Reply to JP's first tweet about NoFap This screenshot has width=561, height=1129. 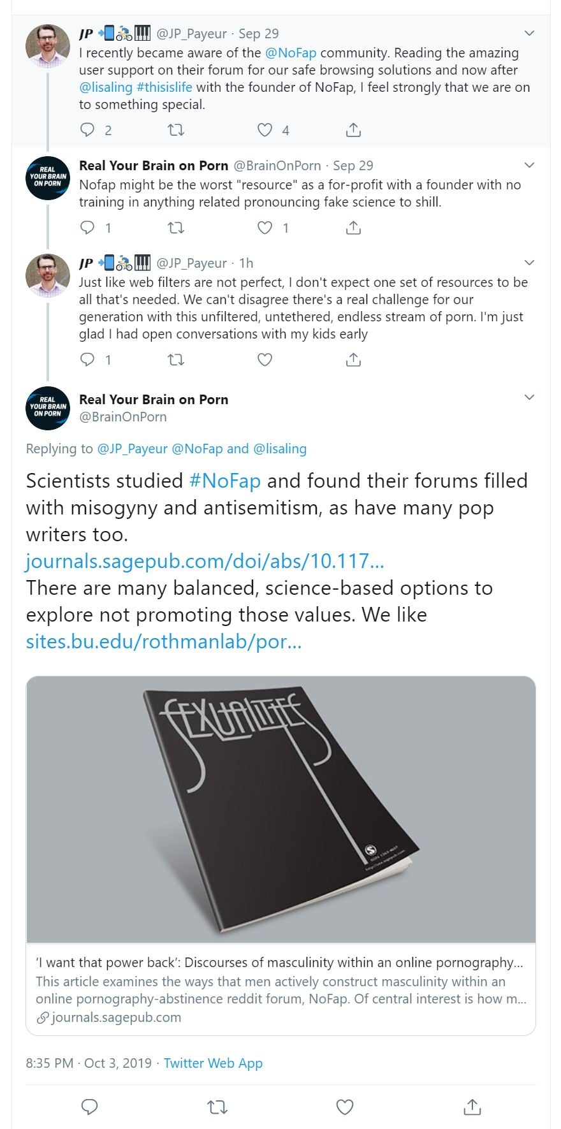[87, 130]
